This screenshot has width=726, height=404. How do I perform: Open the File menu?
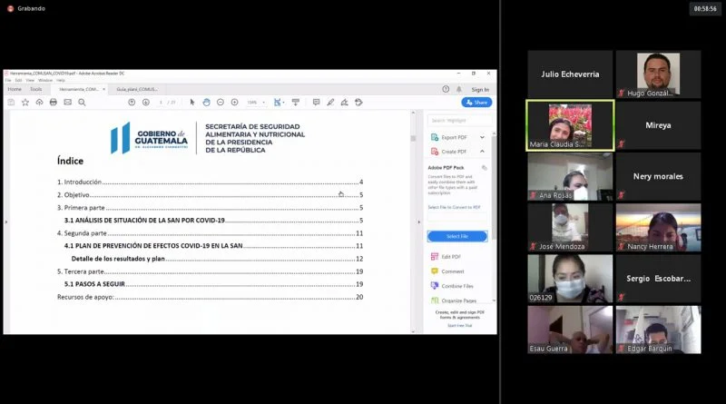pyautogui.click(x=8, y=81)
